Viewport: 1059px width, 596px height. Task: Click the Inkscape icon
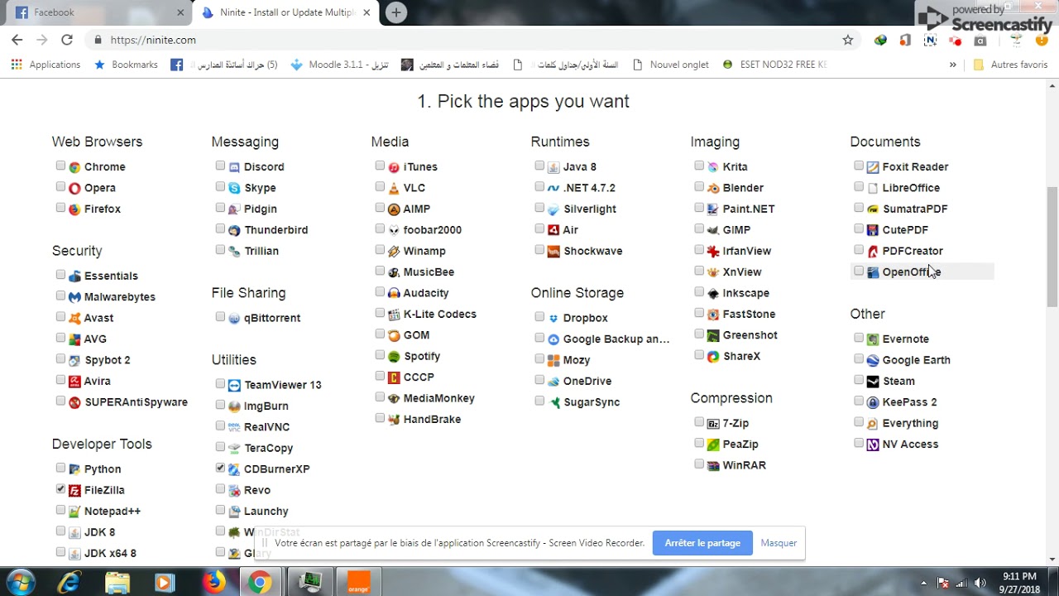coord(713,293)
